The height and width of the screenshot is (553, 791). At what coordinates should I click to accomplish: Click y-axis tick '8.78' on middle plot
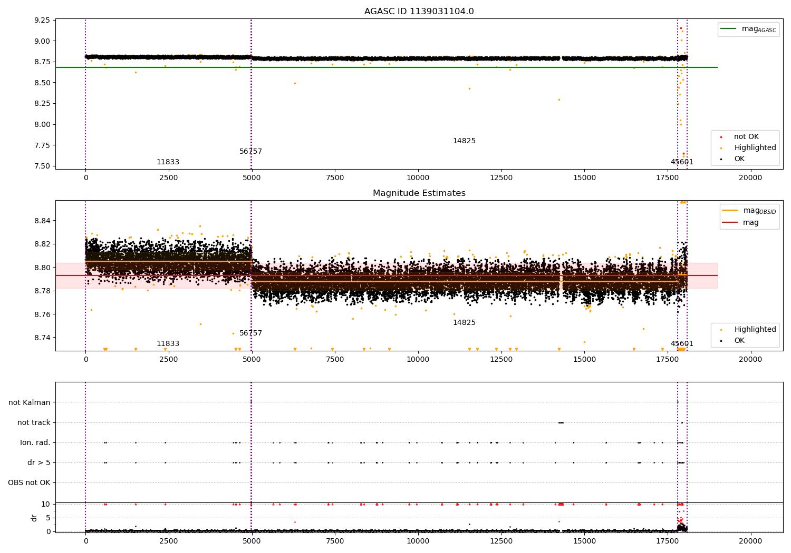pos(41,291)
